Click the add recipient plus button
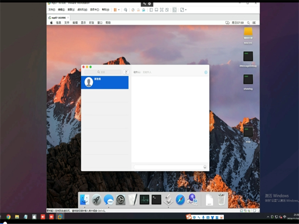299x224 pixels. coord(206,72)
